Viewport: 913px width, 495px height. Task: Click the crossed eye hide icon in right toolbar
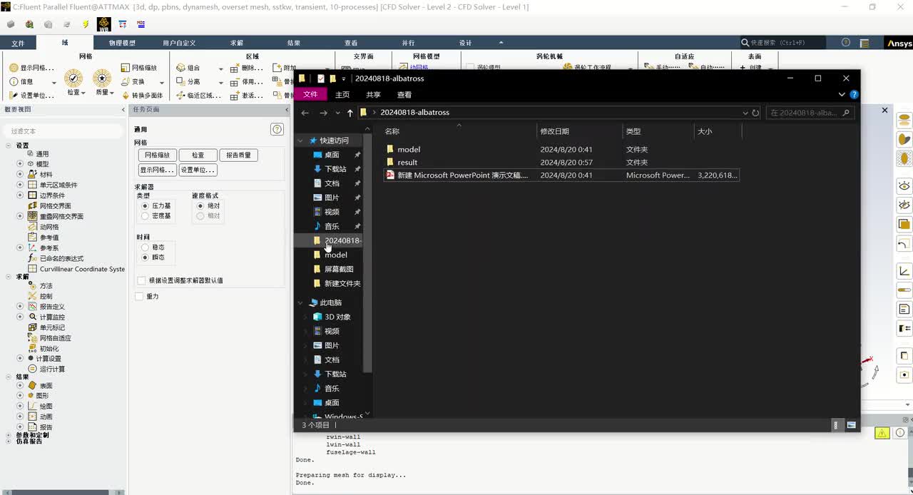[x=904, y=205]
